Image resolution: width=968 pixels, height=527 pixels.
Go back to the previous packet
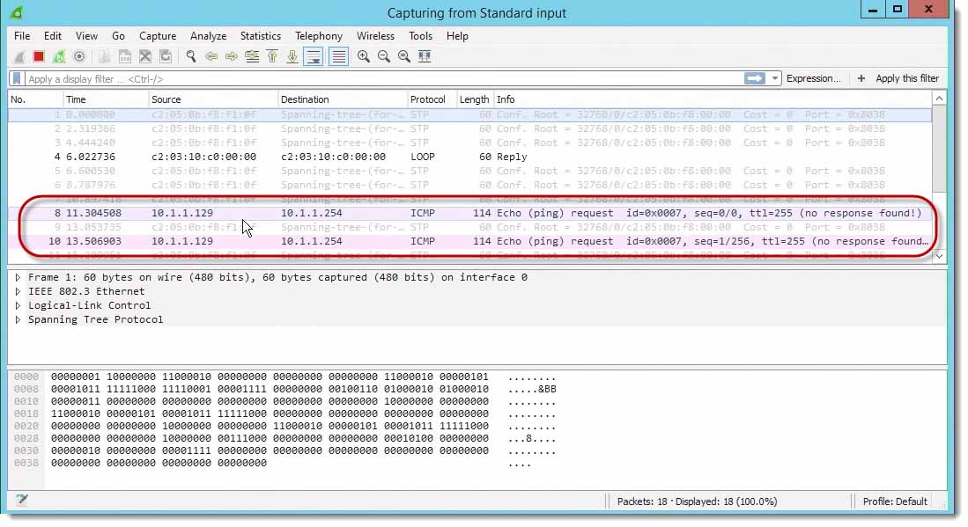pyautogui.click(x=211, y=56)
